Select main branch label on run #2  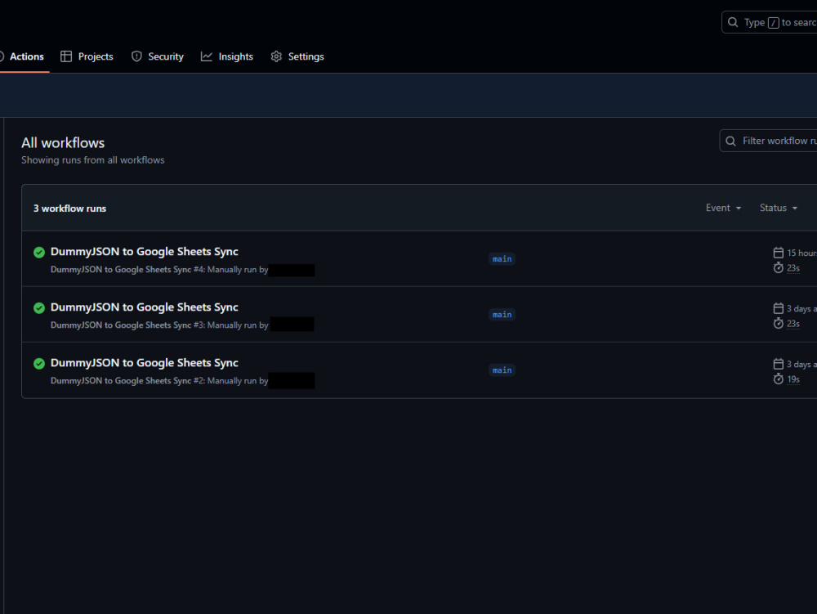tap(502, 370)
